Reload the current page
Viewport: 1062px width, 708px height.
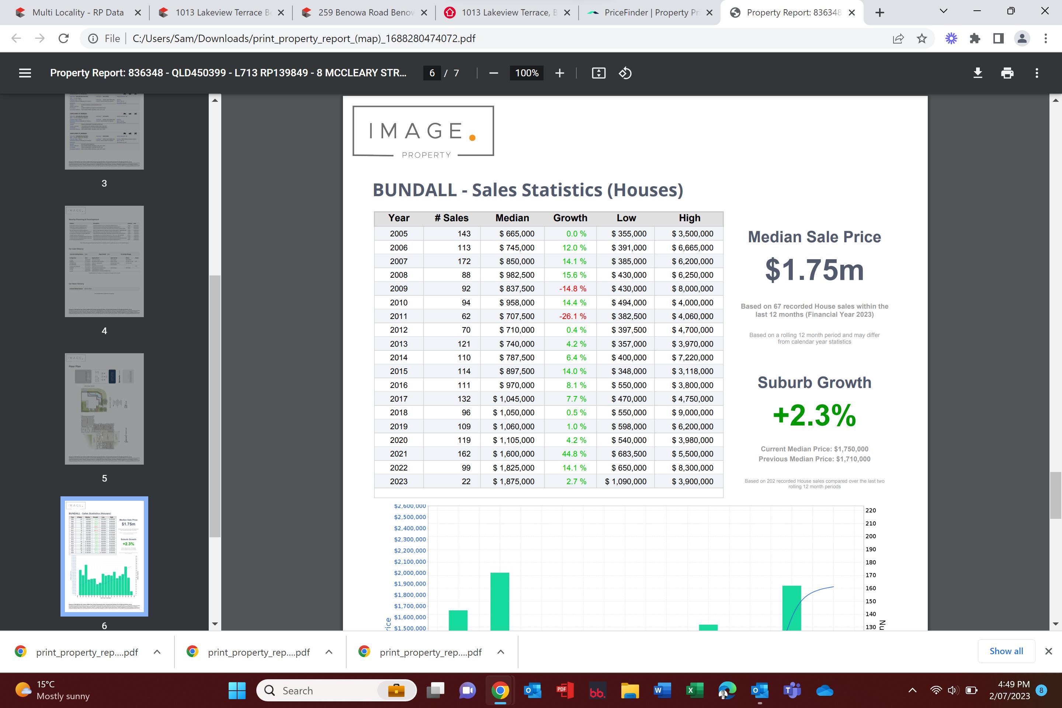(64, 38)
